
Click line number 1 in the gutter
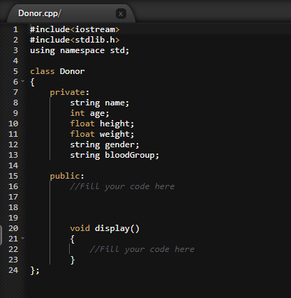click(15, 29)
